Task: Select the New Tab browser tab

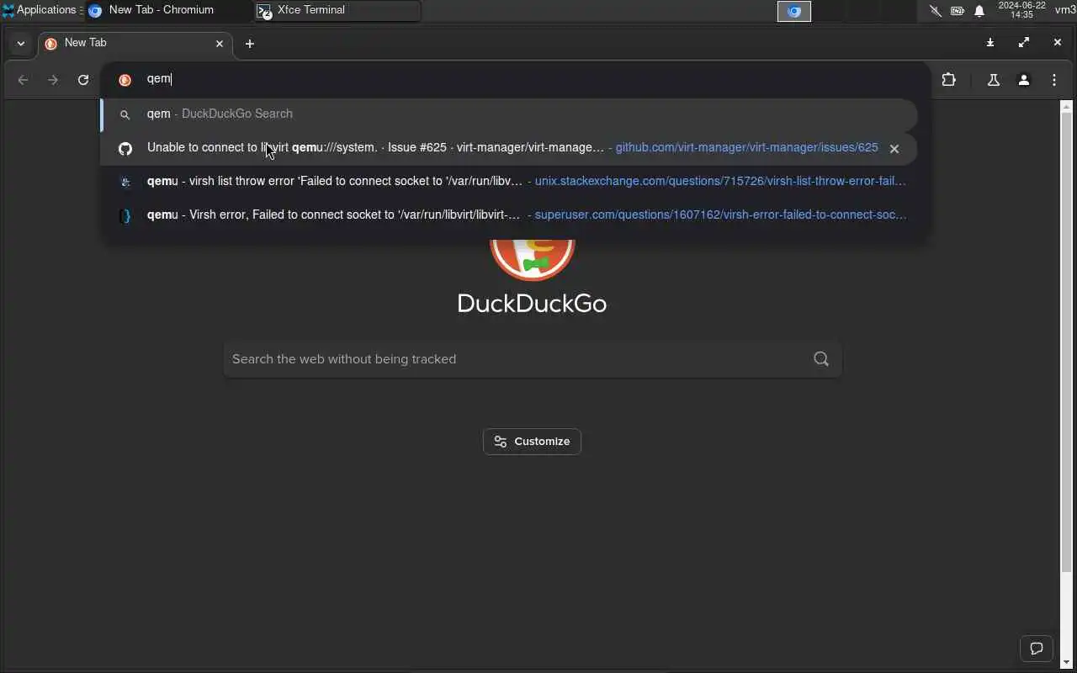Action: click(x=135, y=43)
